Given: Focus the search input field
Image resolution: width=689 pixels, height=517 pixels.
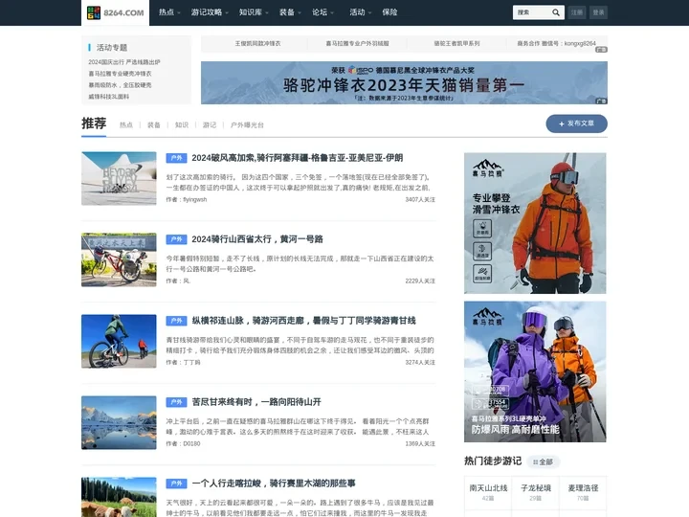Looking at the screenshot, I should click(x=532, y=12).
